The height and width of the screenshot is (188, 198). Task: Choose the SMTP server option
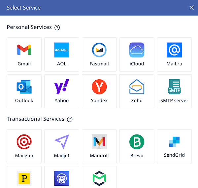(x=174, y=91)
